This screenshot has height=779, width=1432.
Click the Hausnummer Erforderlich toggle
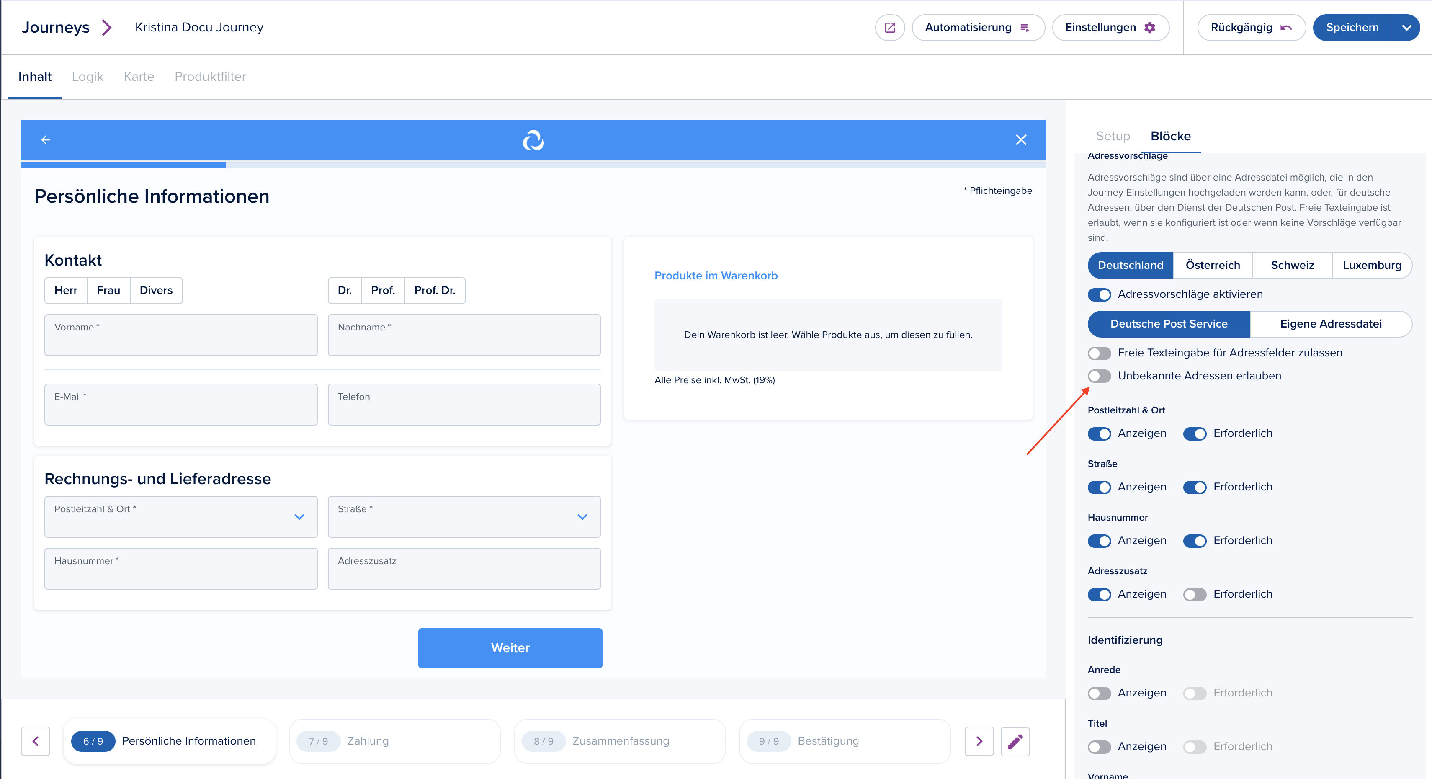(1194, 540)
